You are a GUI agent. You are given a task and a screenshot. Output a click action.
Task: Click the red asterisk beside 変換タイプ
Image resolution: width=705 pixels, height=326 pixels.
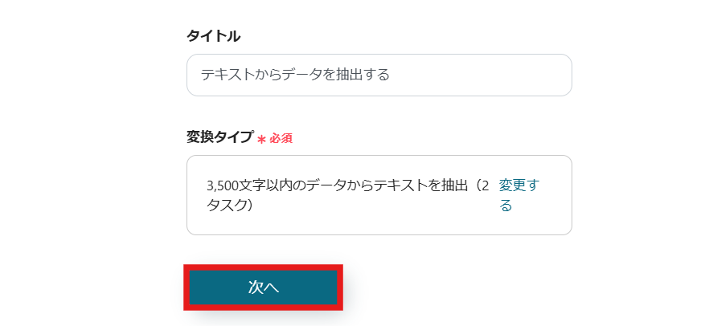pos(261,139)
